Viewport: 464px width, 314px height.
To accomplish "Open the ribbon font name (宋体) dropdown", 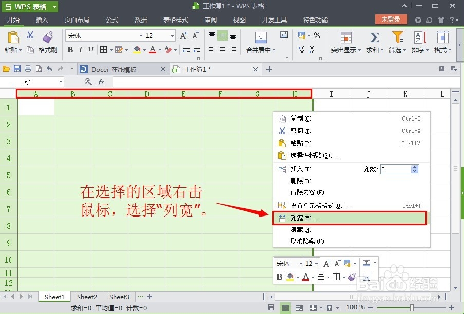I will (x=141, y=36).
